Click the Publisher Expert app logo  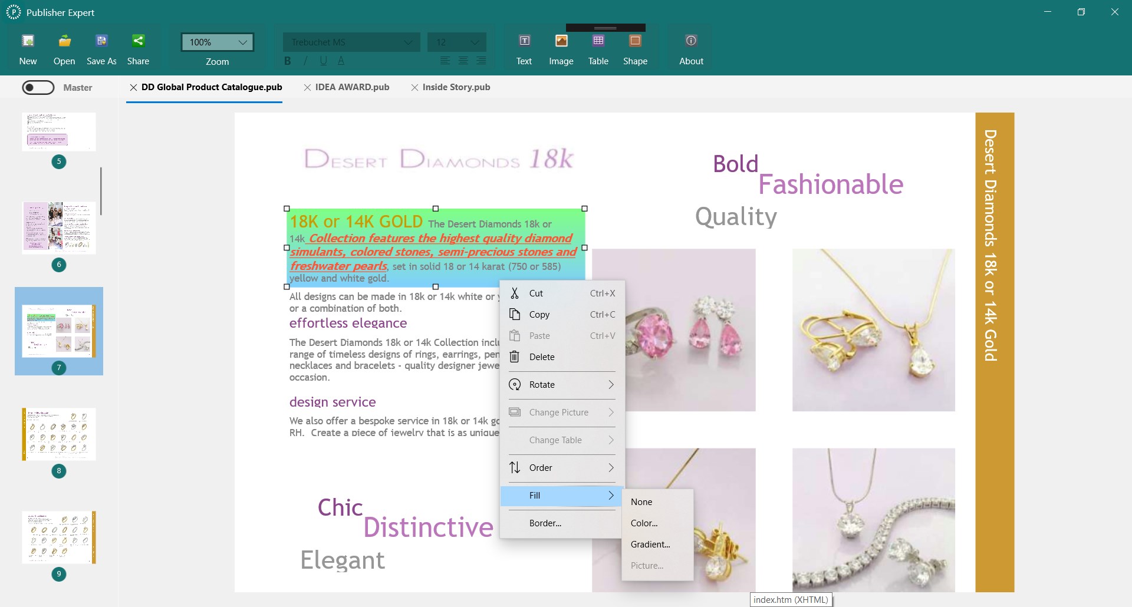pos(13,12)
